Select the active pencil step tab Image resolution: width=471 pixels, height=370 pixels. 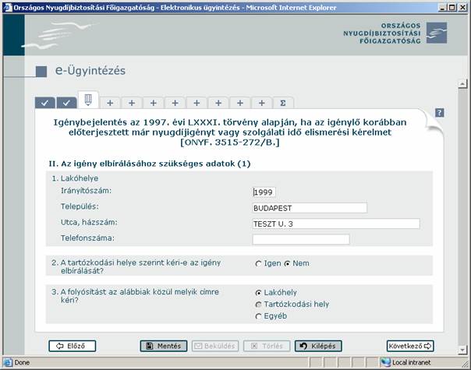pos(88,101)
